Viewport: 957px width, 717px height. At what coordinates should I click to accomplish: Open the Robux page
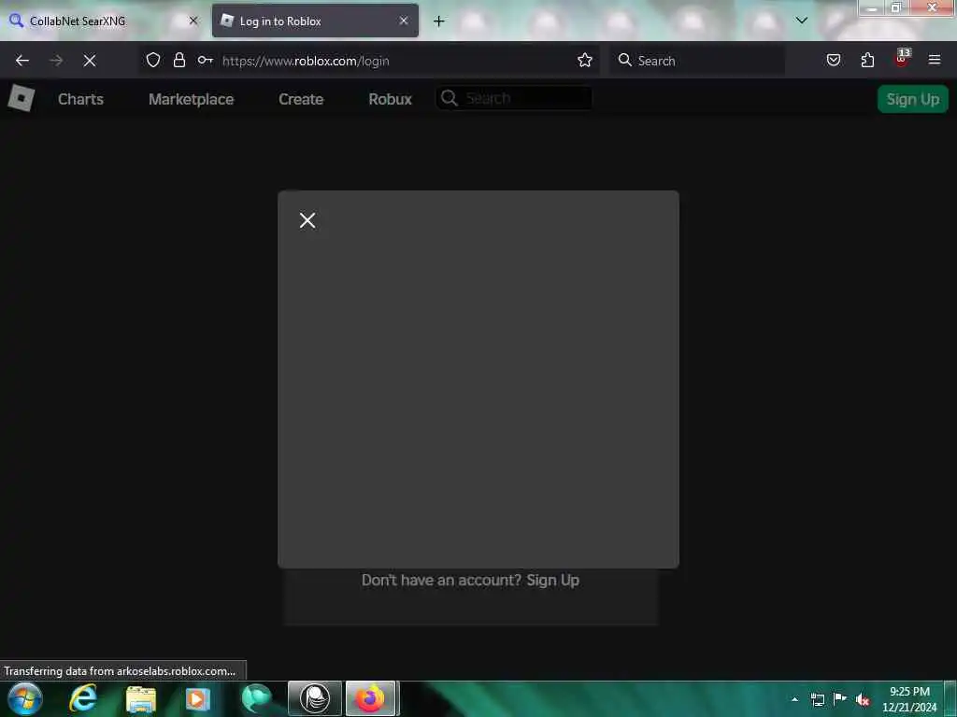click(390, 99)
